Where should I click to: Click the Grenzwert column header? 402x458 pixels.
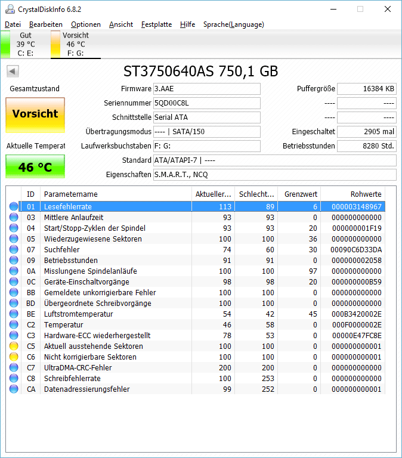tap(299, 194)
